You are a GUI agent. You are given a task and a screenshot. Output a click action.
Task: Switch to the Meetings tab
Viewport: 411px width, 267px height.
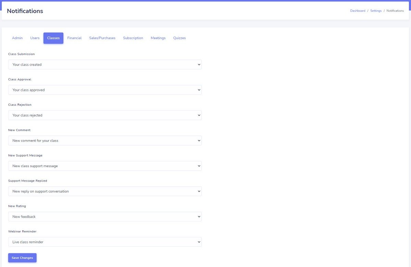tap(158, 38)
